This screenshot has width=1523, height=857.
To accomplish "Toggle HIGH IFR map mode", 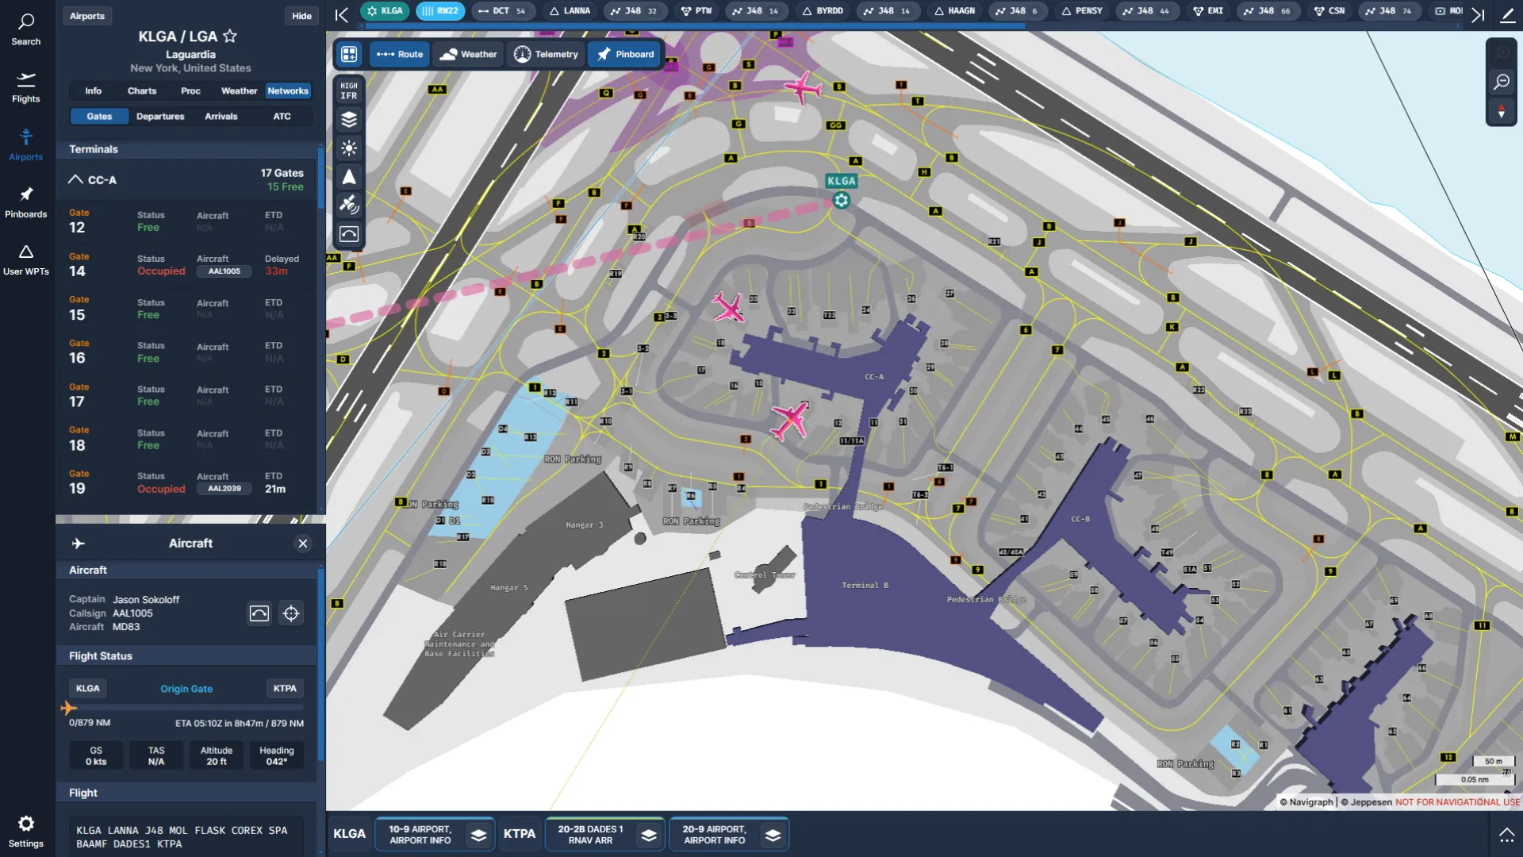I will (x=349, y=90).
